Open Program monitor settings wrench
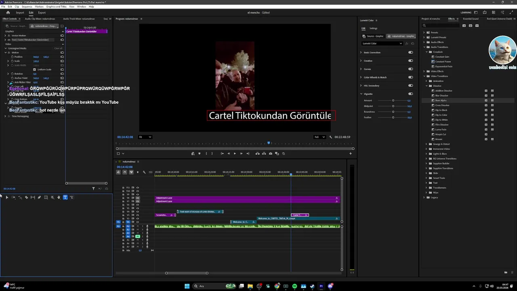517x291 pixels. [331, 137]
